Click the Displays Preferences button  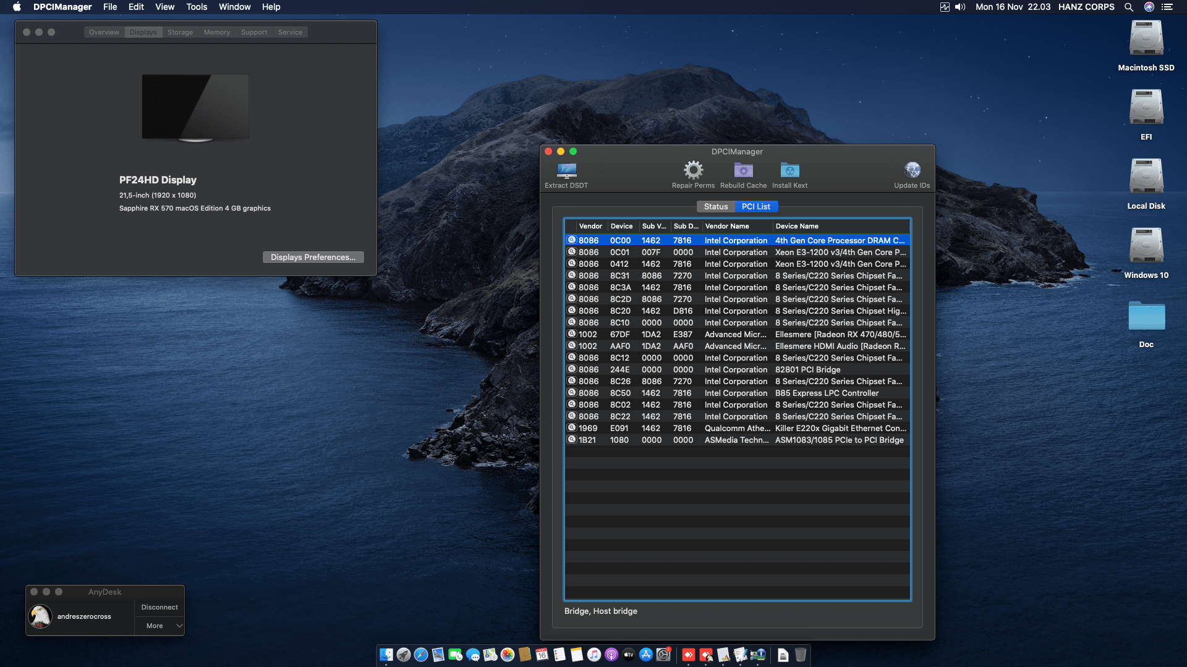(313, 257)
